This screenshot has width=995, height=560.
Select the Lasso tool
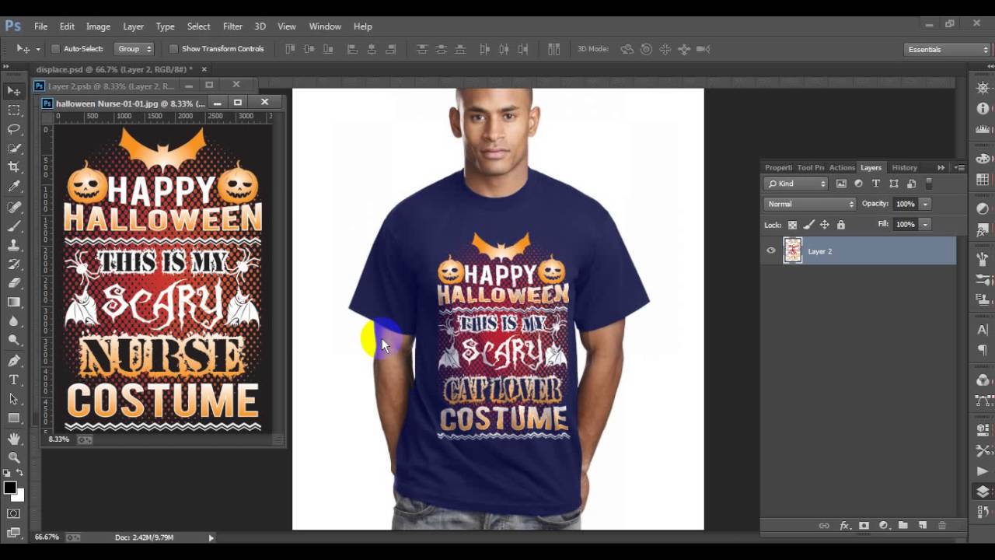click(x=14, y=129)
